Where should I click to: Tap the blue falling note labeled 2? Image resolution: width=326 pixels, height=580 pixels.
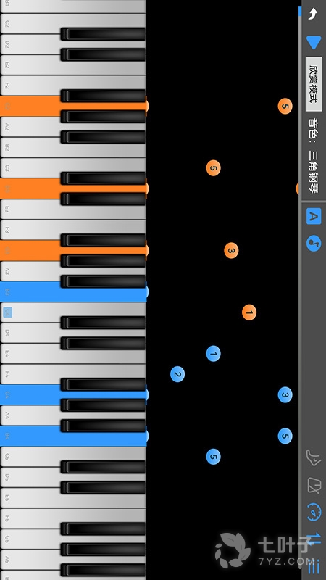[177, 374]
